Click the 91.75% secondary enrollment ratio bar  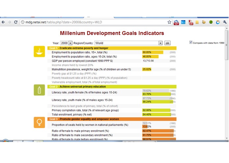coord(158,135)
